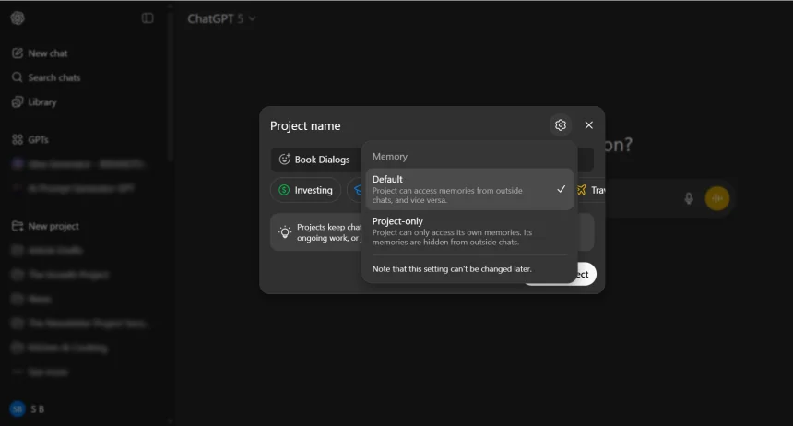Open the ChatGPT 5 model selector
The width and height of the screenshot is (793, 426).
221,18
